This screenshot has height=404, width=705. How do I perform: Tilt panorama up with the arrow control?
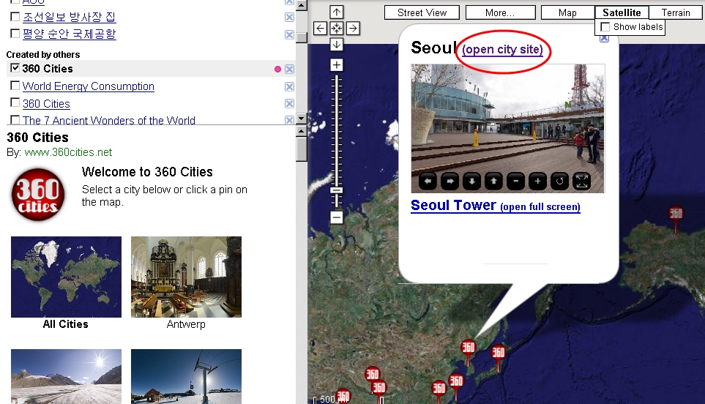tap(493, 181)
